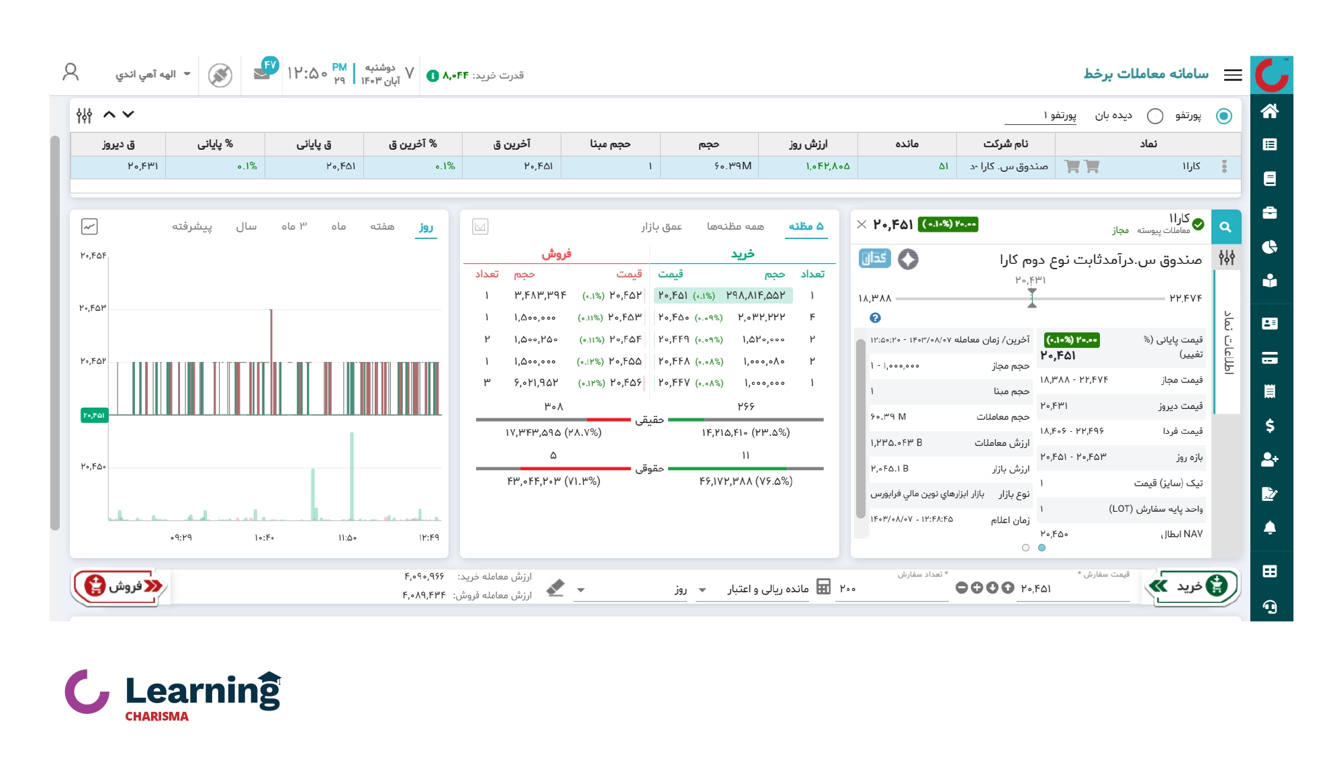Expand the watchlist with the down chevron
Image resolution: width=1343 pixels, height=781 pixels.
pyautogui.click(x=128, y=115)
